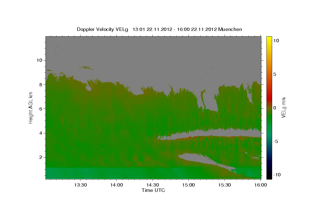This screenshot has height=215, width=323.
Task: Click the 13:30 time tick label
Action: [x=80, y=185]
